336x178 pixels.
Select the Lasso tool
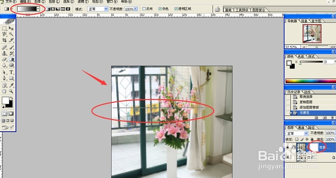4,34
